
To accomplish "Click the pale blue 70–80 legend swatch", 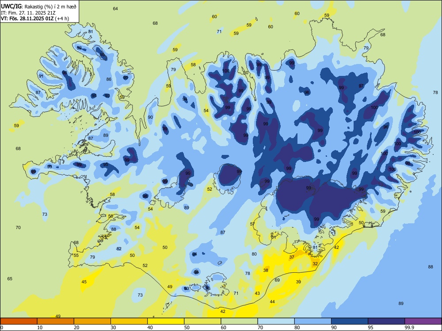I will [276, 321].
